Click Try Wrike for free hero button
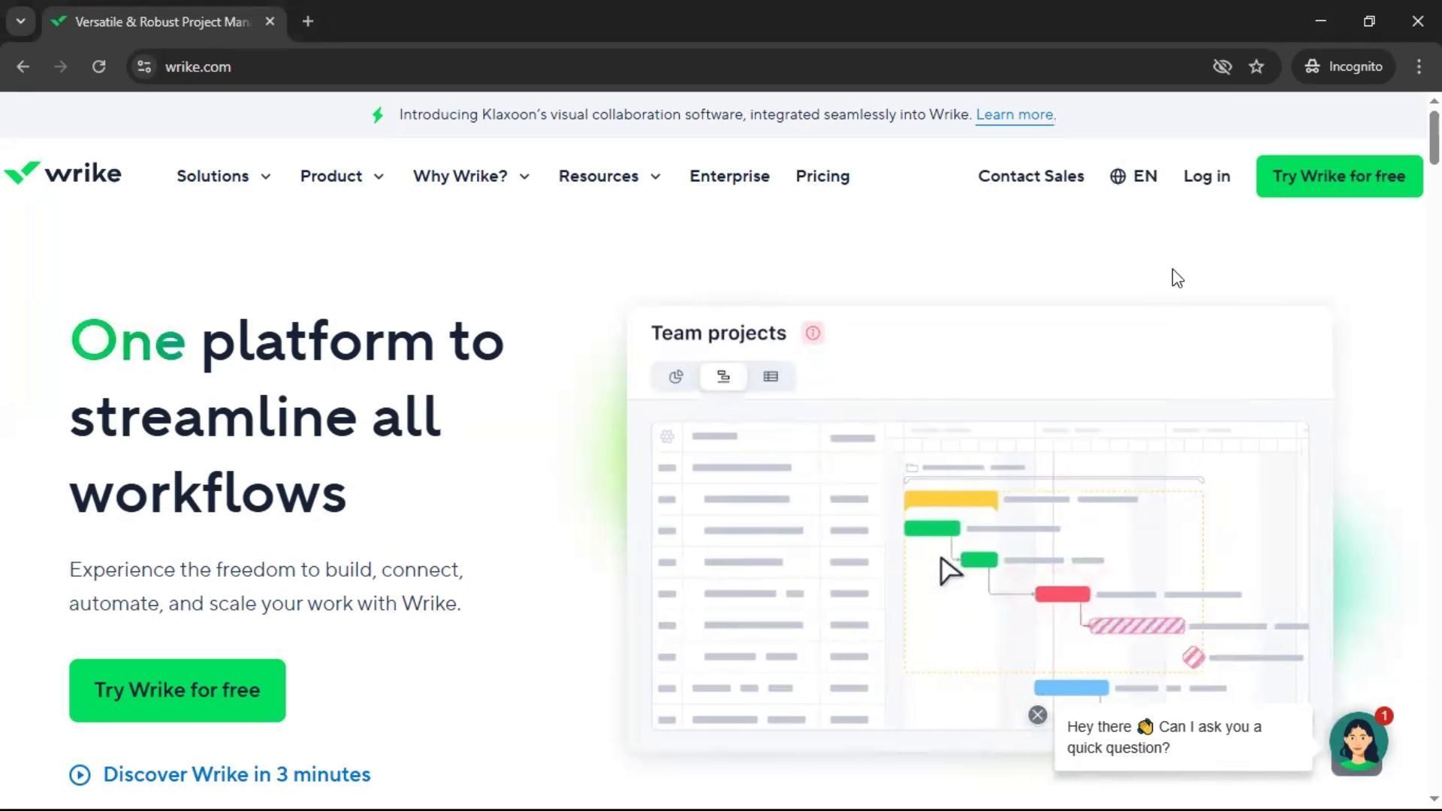This screenshot has height=811, width=1442. click(x=177, y=690)
